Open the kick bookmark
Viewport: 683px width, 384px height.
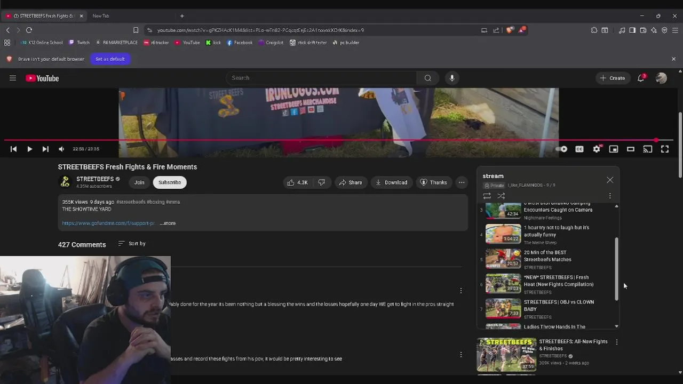(x=213, y=43)
